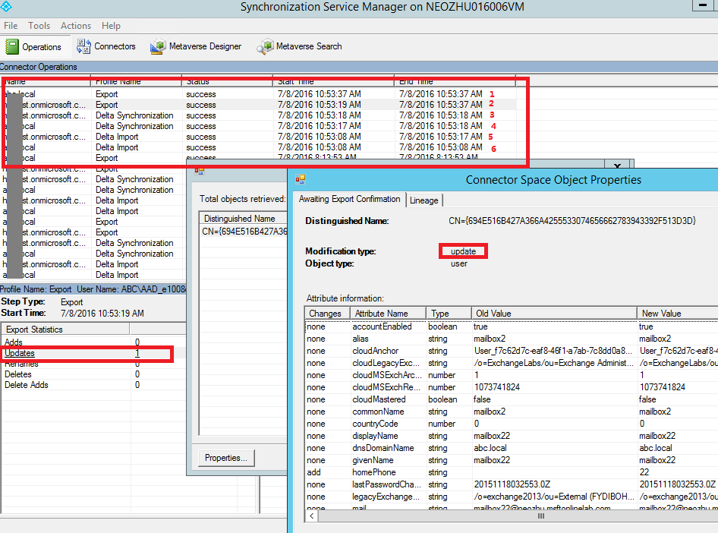Image resolution: width=718 pixels, height=533 pixels.
Task: Click the Connector Space Object Properties window icon
Action: pos(301,179)
